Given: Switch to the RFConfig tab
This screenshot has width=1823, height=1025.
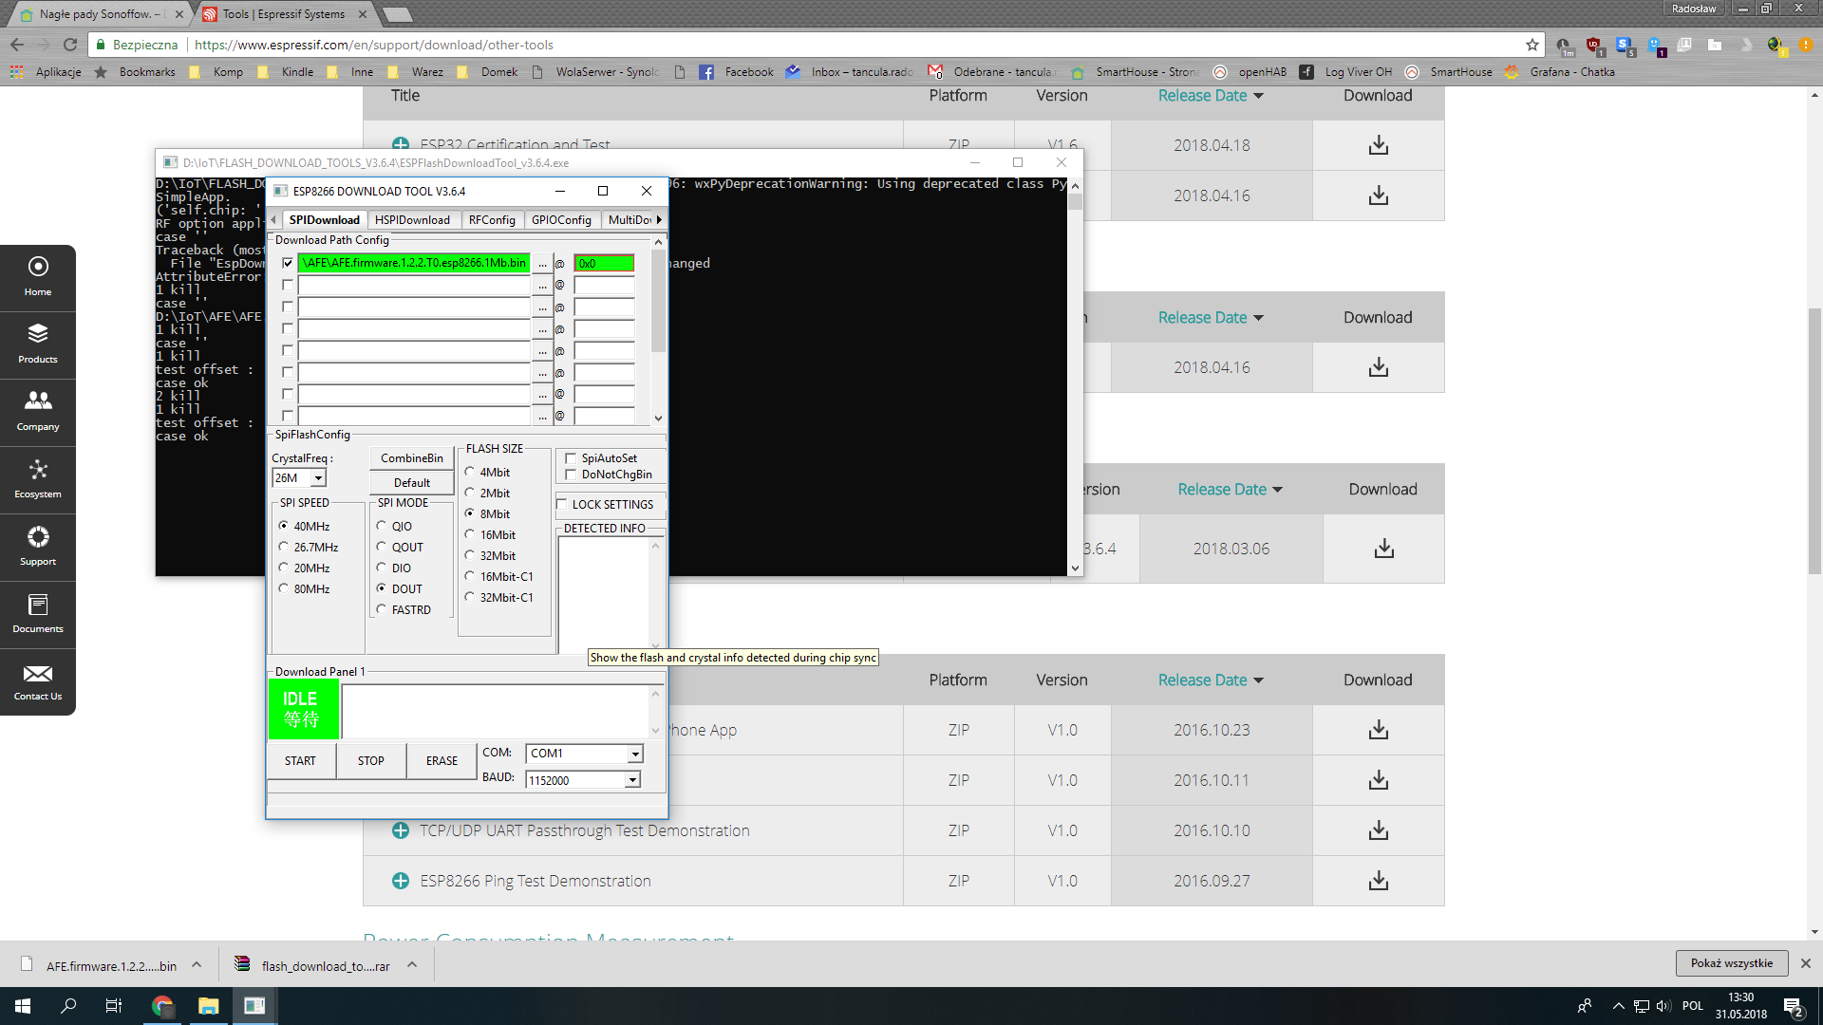Looking at the screenshot, I should (492, 220).
